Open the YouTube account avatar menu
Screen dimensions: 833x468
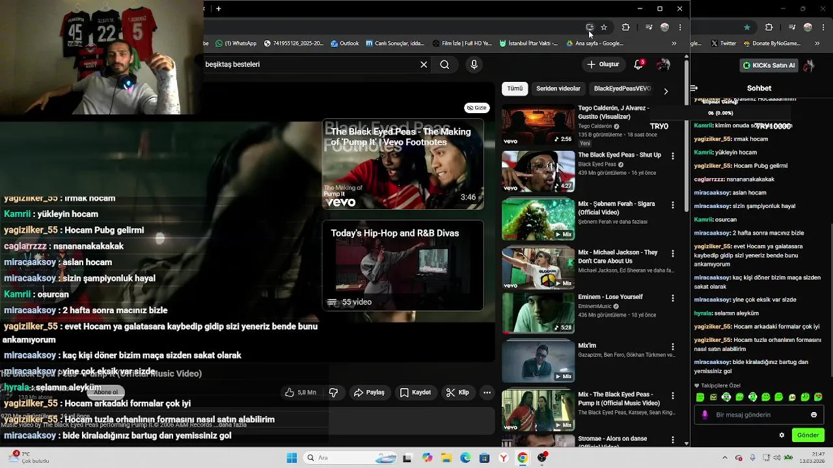coord(663,64)
